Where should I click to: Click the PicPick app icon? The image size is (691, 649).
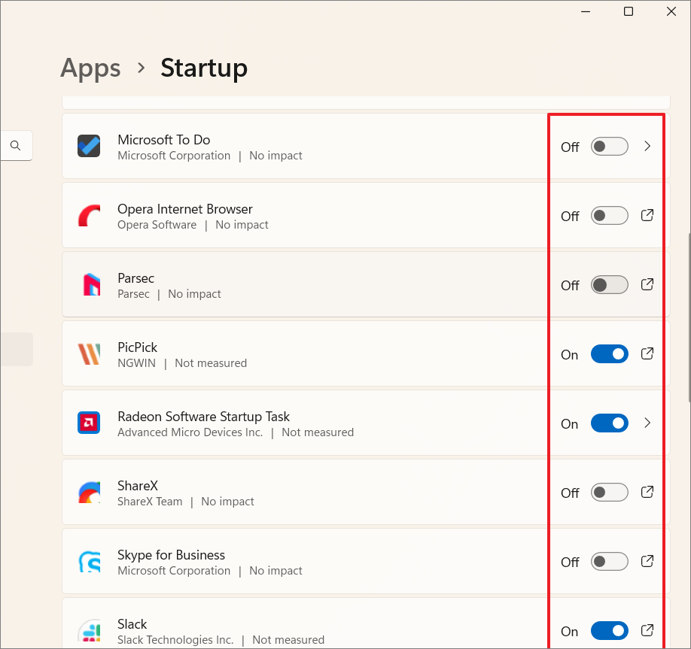89,354
